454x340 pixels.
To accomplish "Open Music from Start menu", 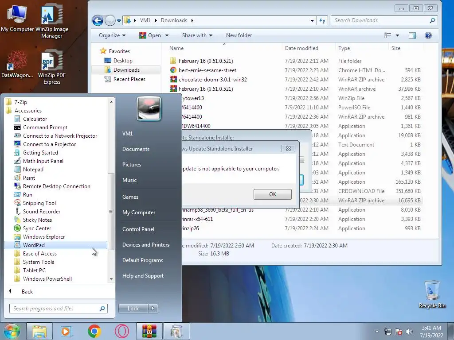I will [129, 180].
